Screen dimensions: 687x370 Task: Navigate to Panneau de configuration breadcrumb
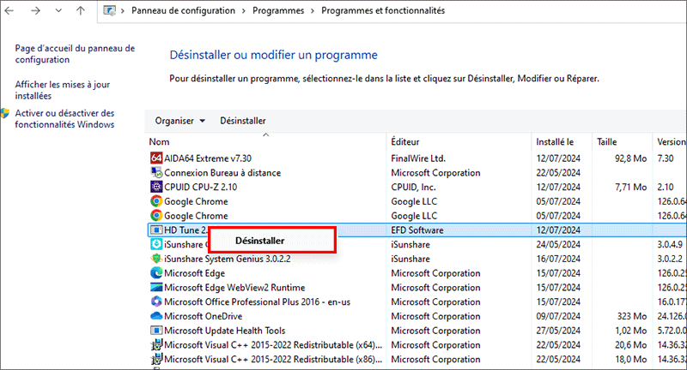pyautogui.click(x=183, y=10)
